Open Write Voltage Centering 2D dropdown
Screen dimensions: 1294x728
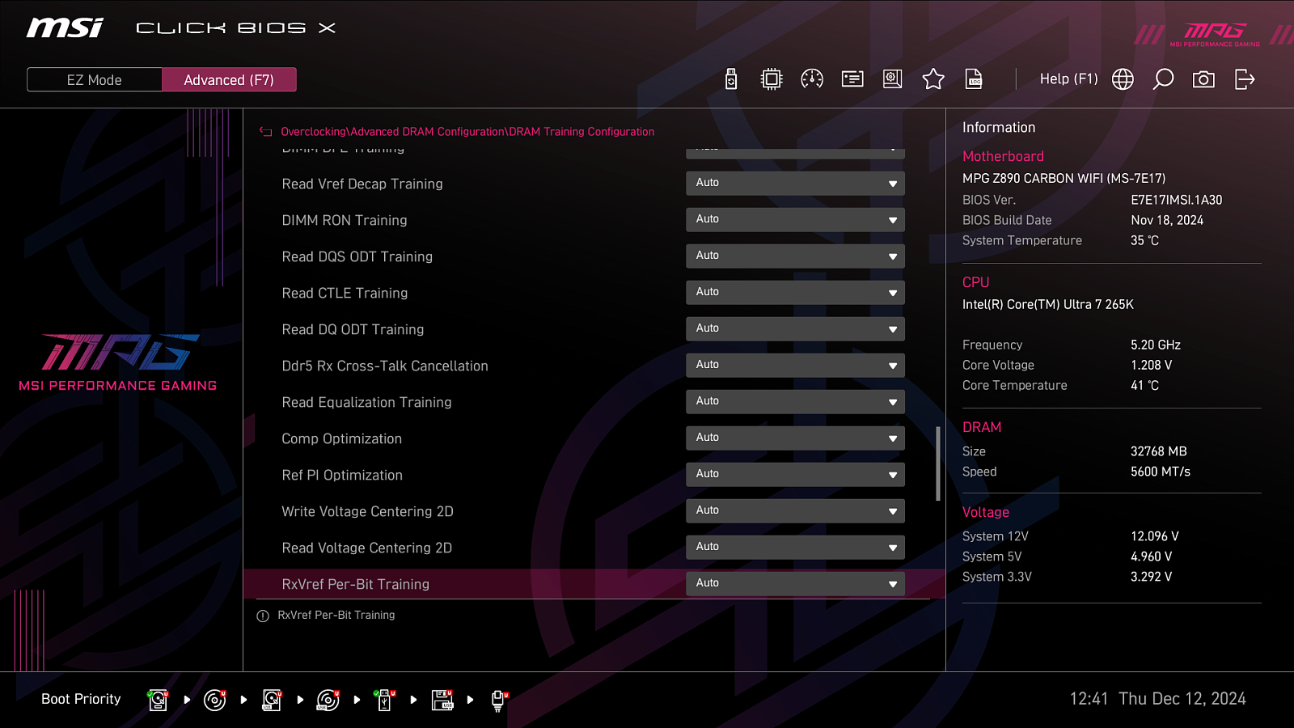pos(795,511)
